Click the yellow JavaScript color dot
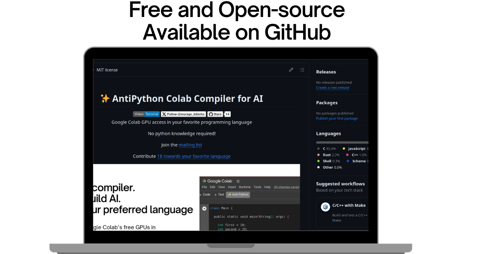Image resolution: width=487 pixels, height=254 pixels. point(344,149)
